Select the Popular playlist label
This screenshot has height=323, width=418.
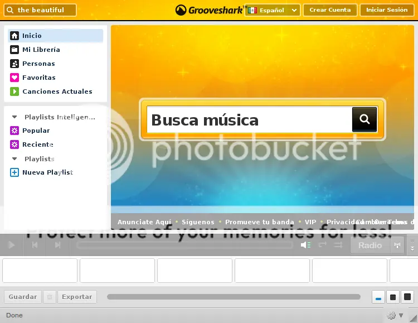click(36, 131)
